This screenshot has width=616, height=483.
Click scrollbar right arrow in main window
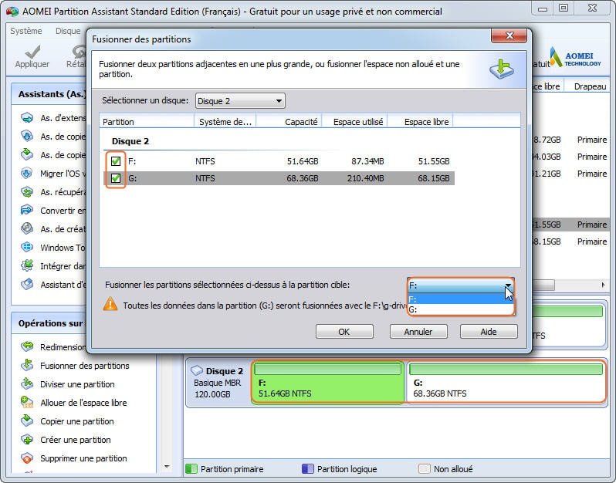point(603,285)
